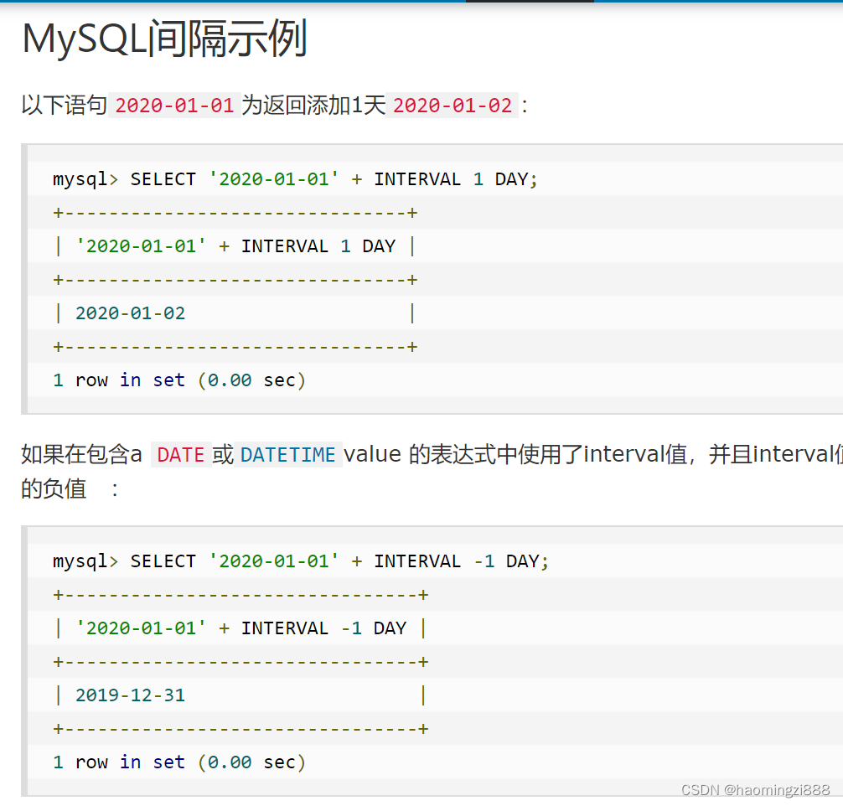Click the second block's 1 row in set line

[x=179, y=762]
